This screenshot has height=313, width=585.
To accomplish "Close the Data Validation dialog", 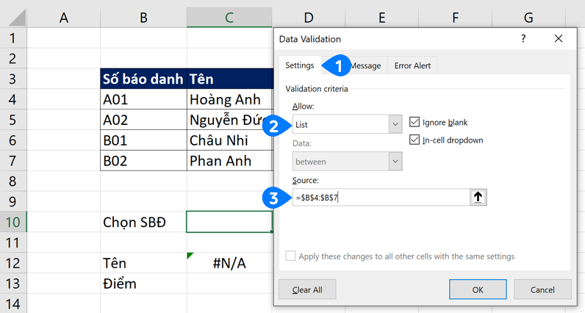I will (558, 38).
